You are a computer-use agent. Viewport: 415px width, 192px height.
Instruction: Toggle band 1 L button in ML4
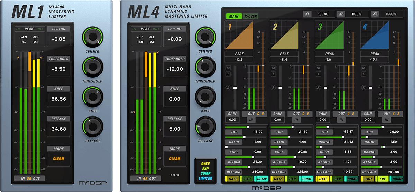tap(228, 74)
